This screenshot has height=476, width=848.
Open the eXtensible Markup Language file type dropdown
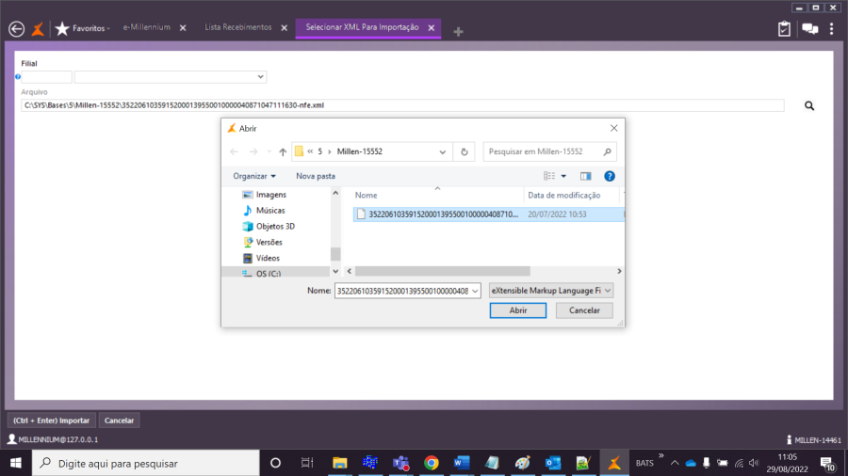[550, 291]
